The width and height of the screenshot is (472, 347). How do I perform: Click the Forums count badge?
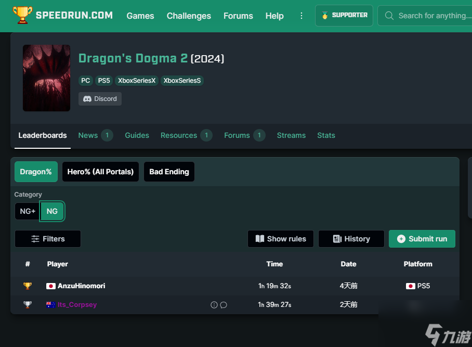[259, 135]
